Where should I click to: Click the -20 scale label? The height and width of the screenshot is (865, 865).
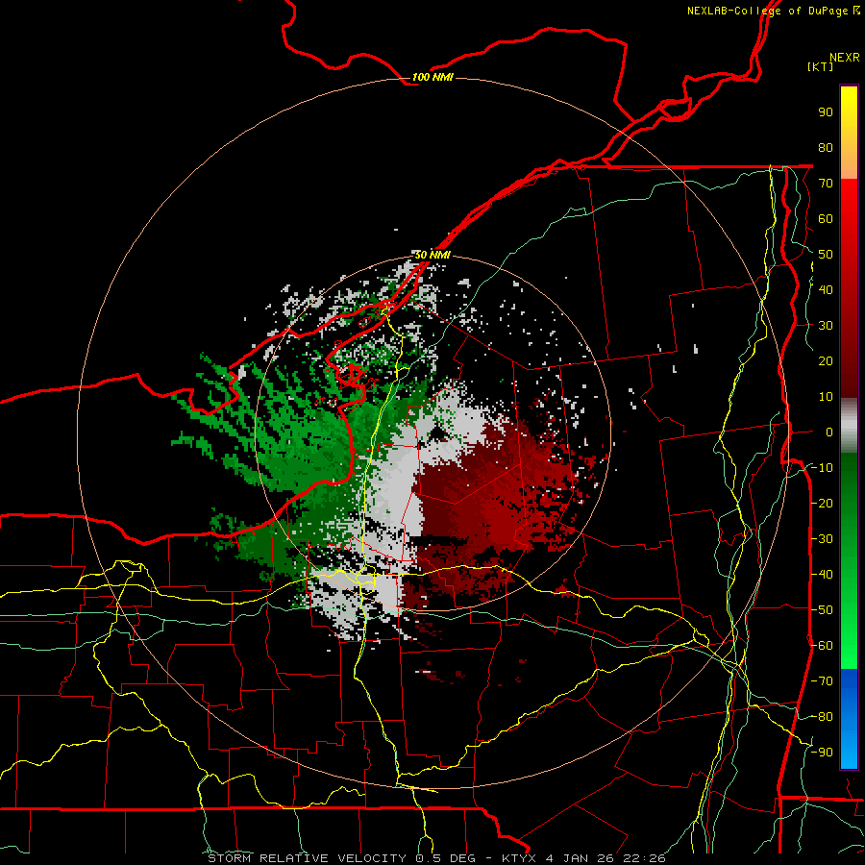[822, 503]
